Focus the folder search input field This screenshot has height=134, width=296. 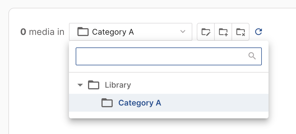point(168,56)
